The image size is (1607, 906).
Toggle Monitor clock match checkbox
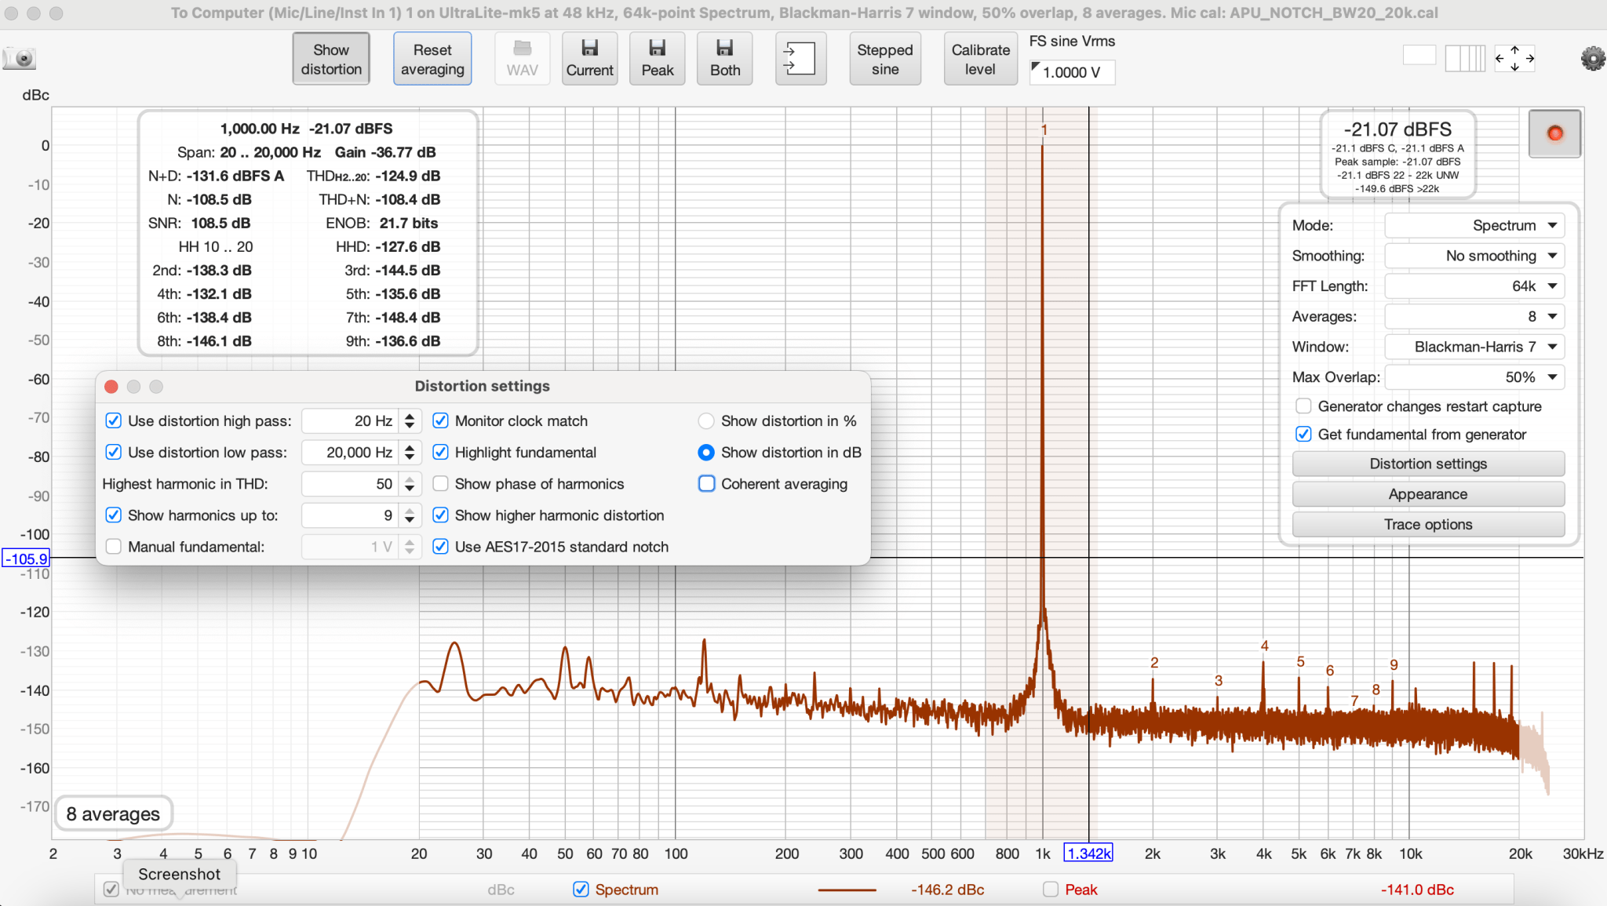pyautogui.click(x=441, y=421)
